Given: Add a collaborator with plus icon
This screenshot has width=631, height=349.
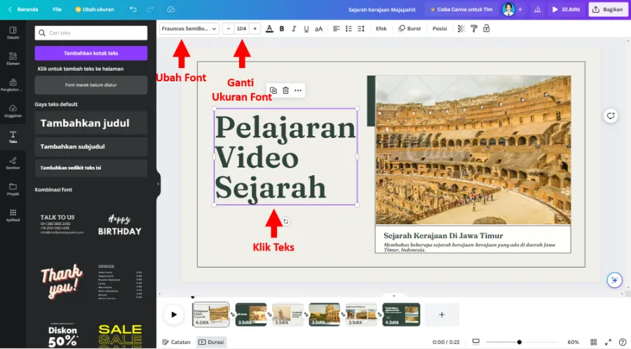Looking at the screenshot, I should 520,9.
